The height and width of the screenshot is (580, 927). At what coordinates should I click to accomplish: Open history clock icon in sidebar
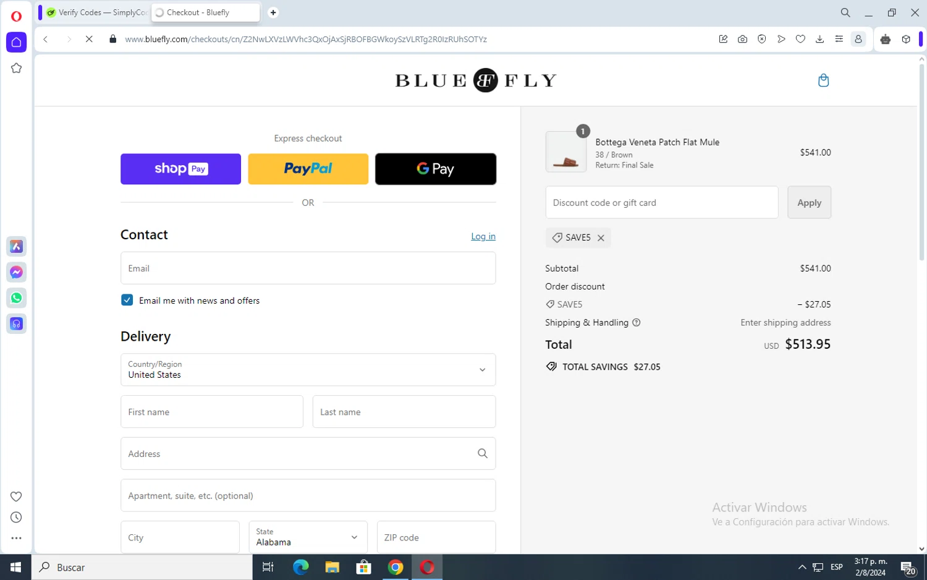(17, 518)
